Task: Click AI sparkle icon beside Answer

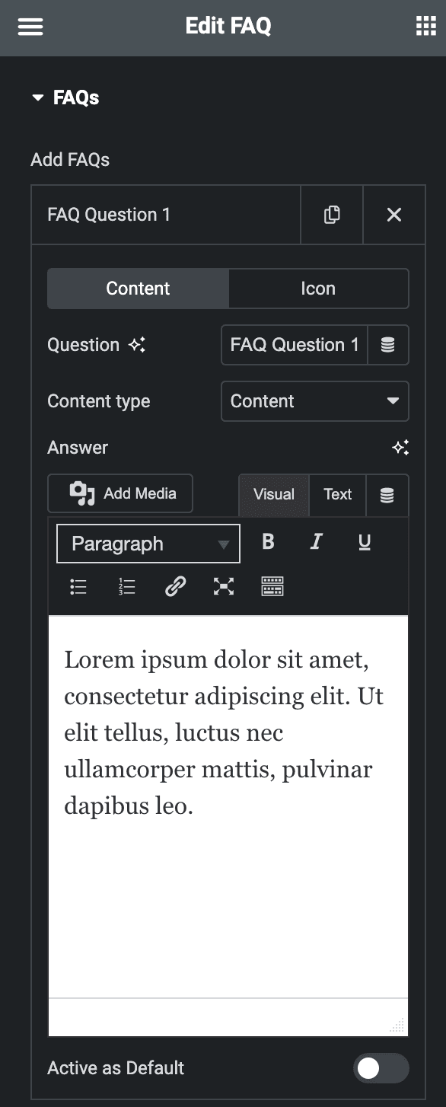Action: pyautogui.click(x=400, y=448)
